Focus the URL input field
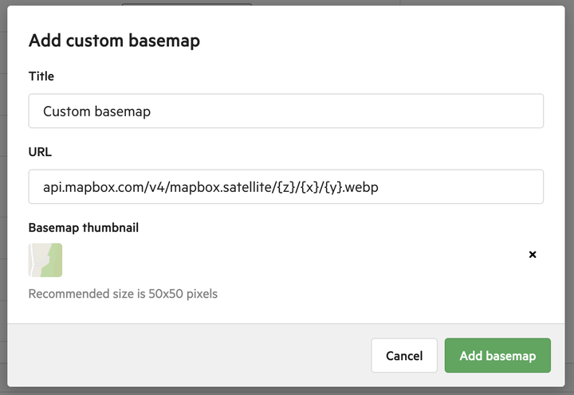 point(286,186)
